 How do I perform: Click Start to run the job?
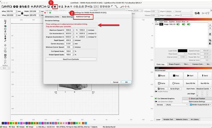point(190,76)
